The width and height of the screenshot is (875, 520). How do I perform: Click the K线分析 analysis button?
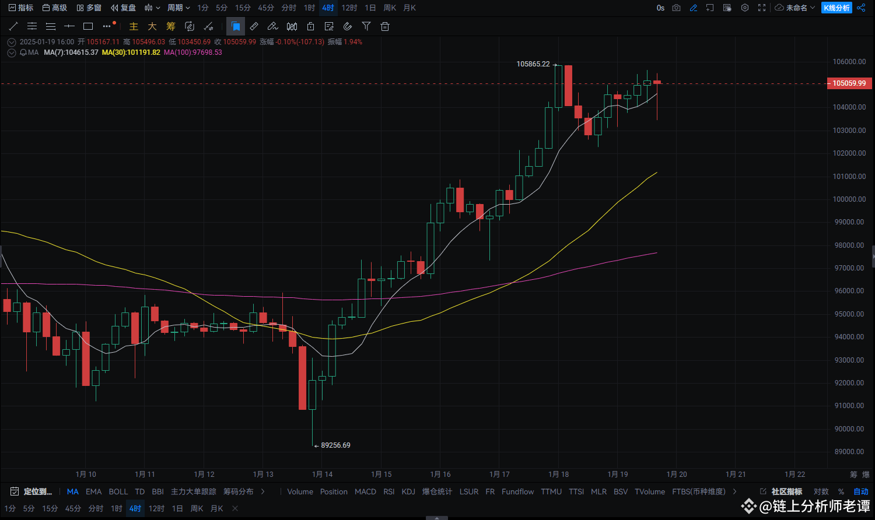coord(836,8)
